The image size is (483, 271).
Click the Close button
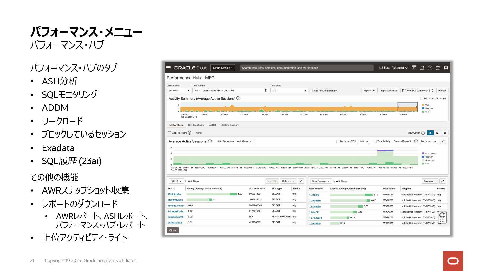[173, 230]
